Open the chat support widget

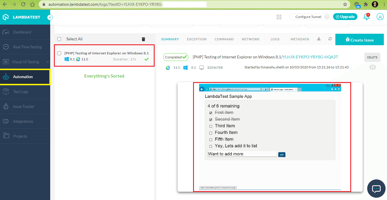pyautogui.click(x=376, y=189)
